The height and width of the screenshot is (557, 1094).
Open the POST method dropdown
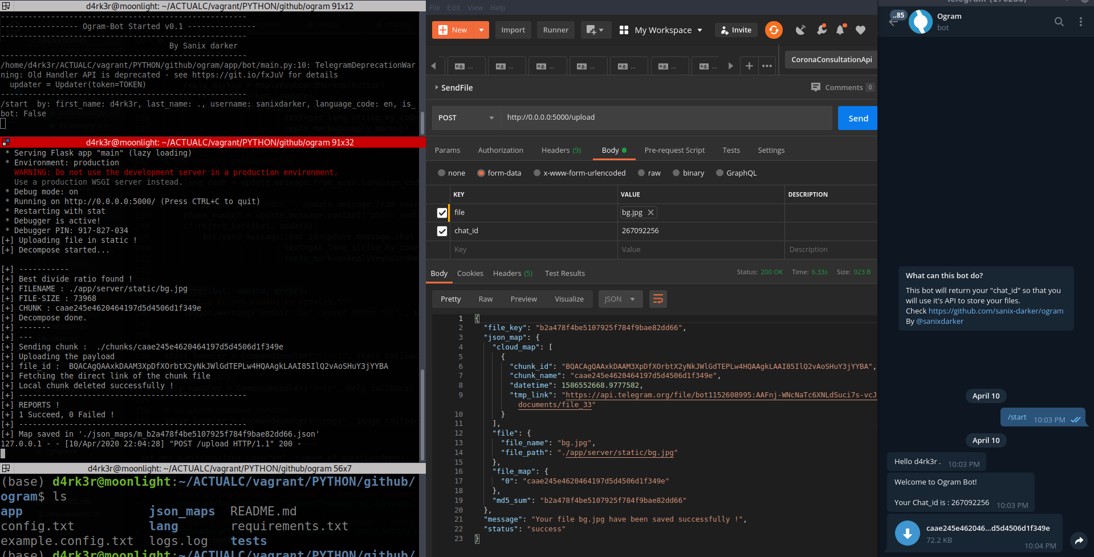point(466,118)
